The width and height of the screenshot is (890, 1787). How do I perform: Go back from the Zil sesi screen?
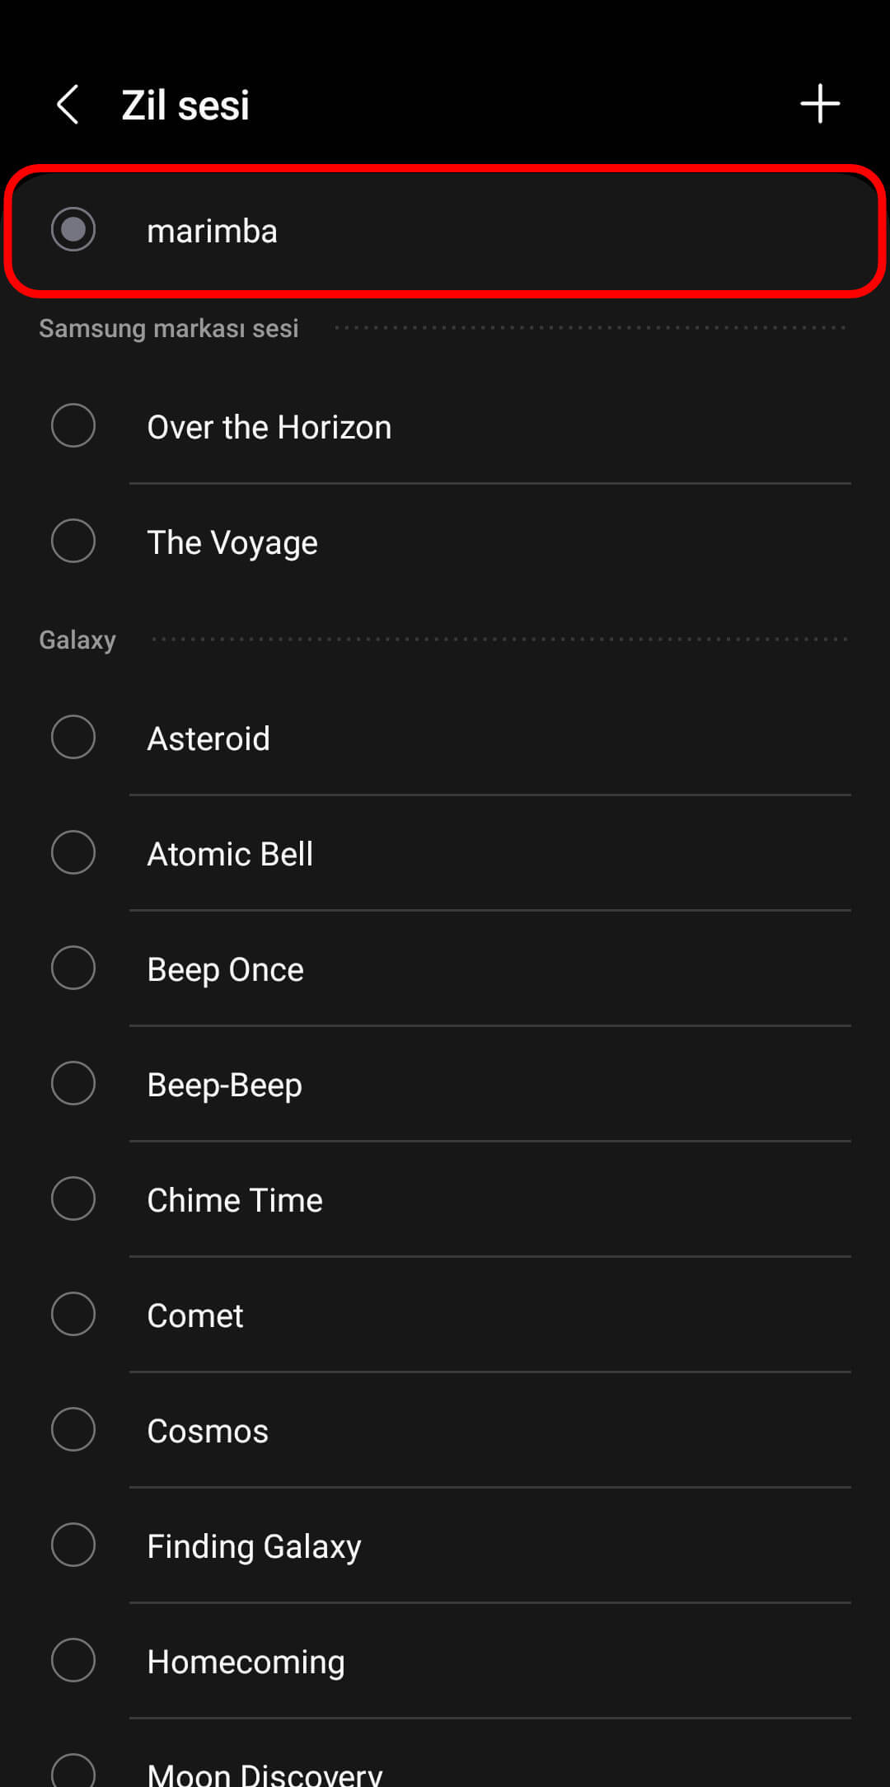pos(68,105)
